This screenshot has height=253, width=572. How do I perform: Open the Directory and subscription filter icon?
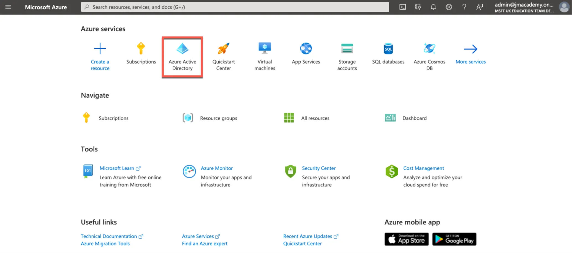coord(418,7)
